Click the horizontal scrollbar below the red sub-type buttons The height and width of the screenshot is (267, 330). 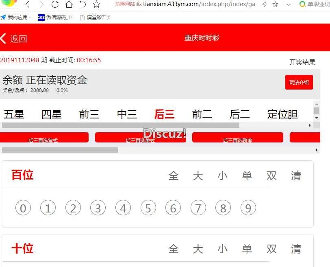pos(60,150)
